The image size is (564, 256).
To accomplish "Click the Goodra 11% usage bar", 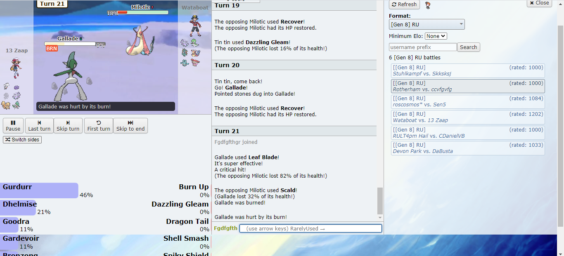I will coord(9,225).
